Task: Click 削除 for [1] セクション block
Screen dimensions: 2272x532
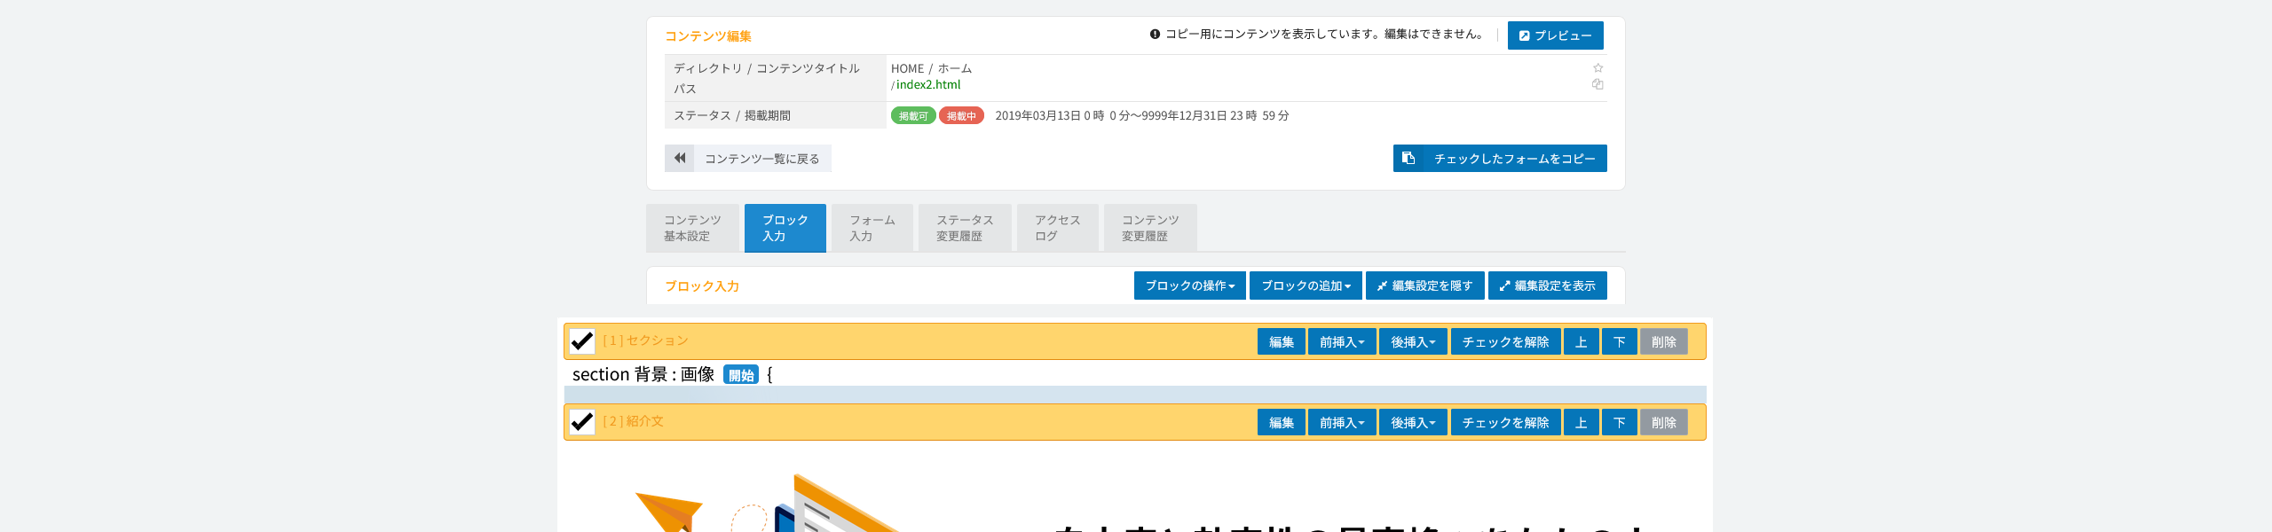Action: pyautogui.click(x=1663, y=341)
